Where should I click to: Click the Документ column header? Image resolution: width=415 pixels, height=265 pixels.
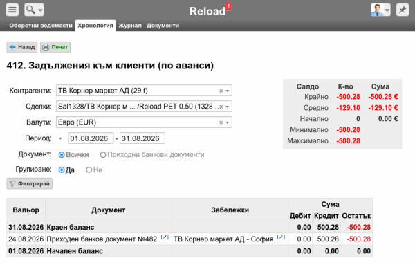pyautogui.click(x=109, y=210)
